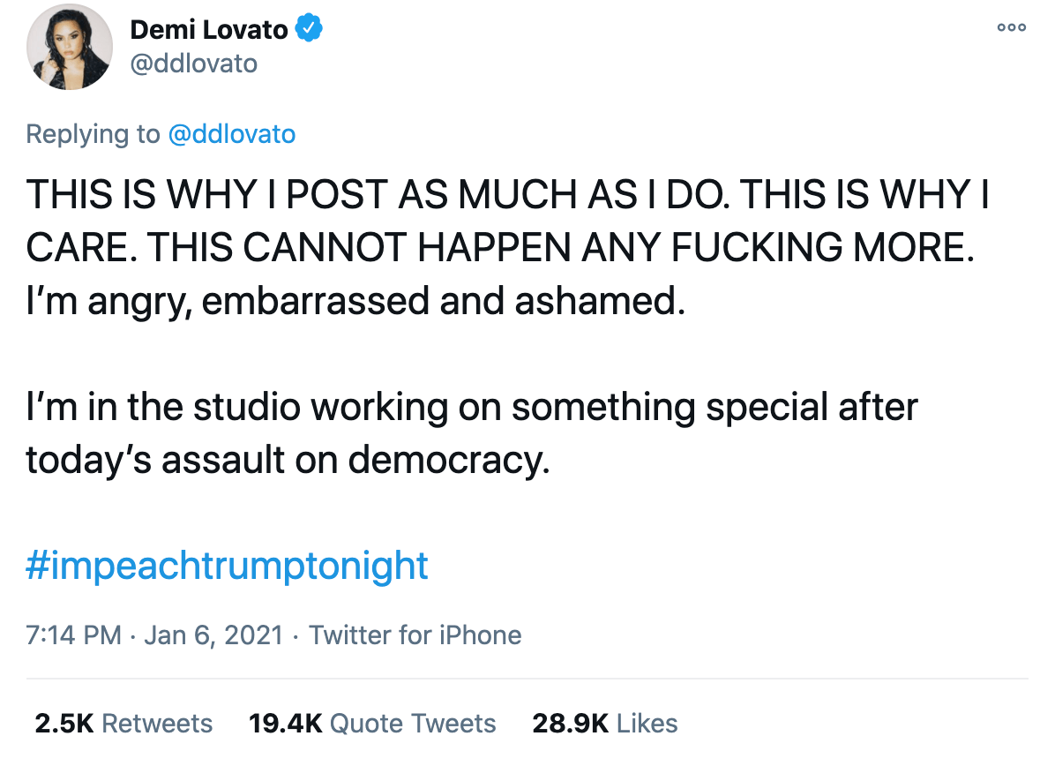The height and width of the screenshot is (766, 1055).
Task: Click the gray "Replying to" label
Action: (92, 134)
